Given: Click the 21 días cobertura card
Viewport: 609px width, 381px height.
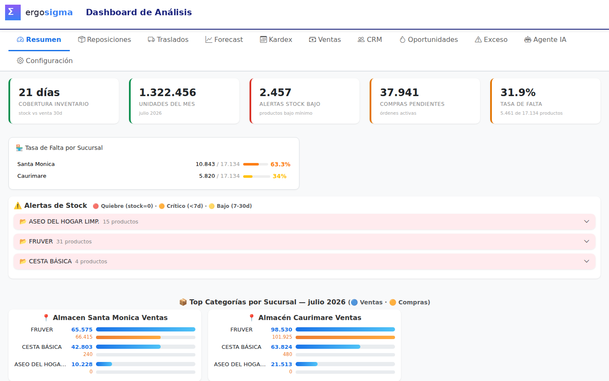Looking at the screenshot, I should pos(64,101).
